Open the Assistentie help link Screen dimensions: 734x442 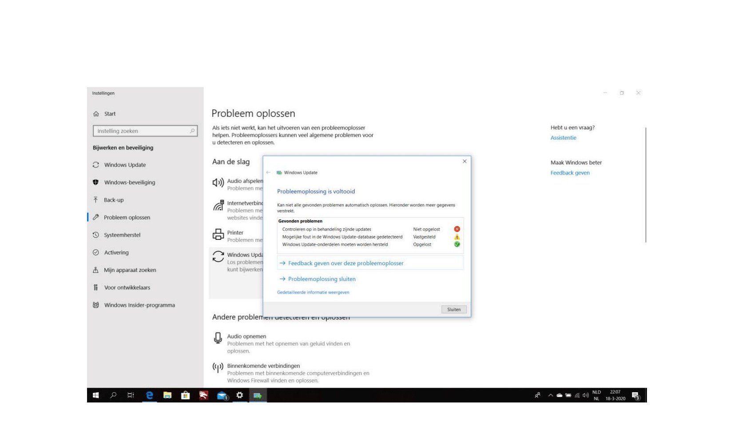563,138
